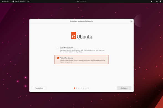Open the Activities overview
The image size is (163, 108).
[x=5, y=1]
